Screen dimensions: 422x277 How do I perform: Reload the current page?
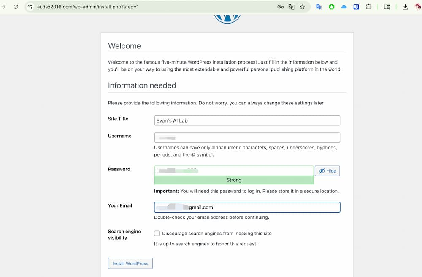pyautogui.click(x=16, y=7)
